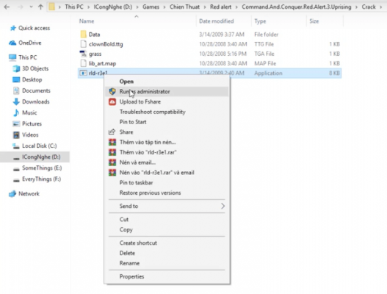Open Network in navigation pane

(24, 194)
